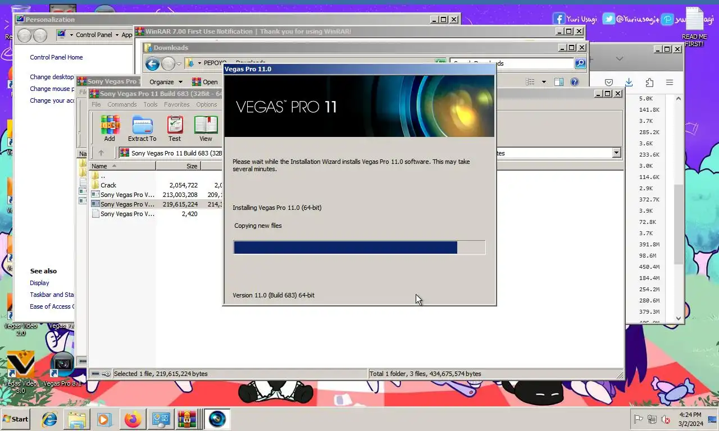719x431 pixels.
Task: Click the installer progress bar
Action: pos(359,247)
